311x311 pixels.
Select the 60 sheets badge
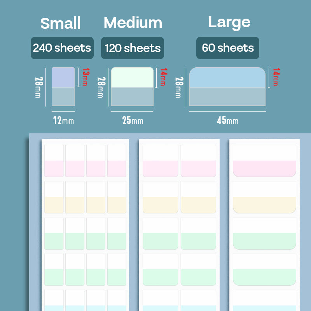pyautogui.click(x=228, y=48)
